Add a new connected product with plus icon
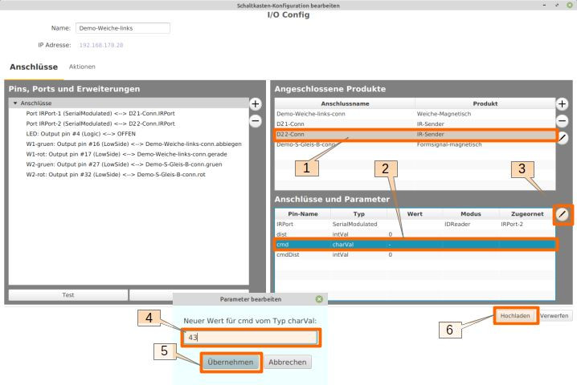 563,104
